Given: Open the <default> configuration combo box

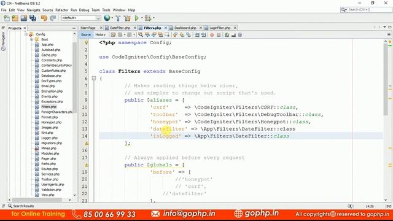Looking at the screenshot, I should click(80, 18).
